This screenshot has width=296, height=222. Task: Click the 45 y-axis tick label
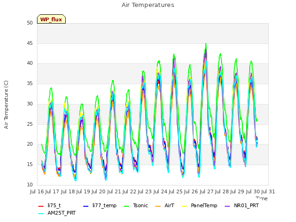[30, 43]
